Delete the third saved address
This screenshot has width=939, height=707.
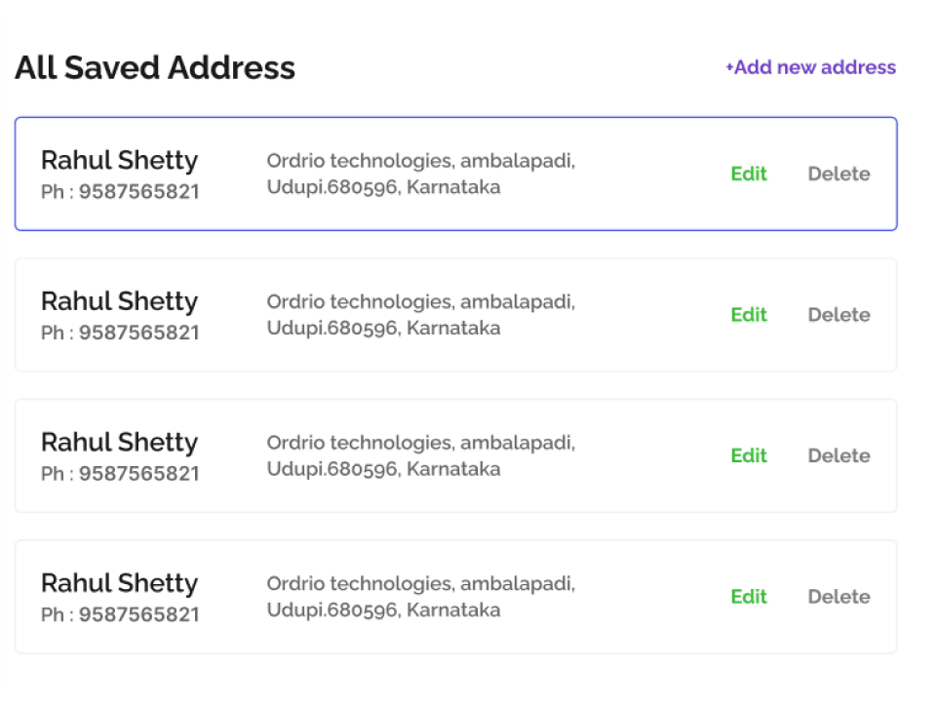(x=839, y=455)
